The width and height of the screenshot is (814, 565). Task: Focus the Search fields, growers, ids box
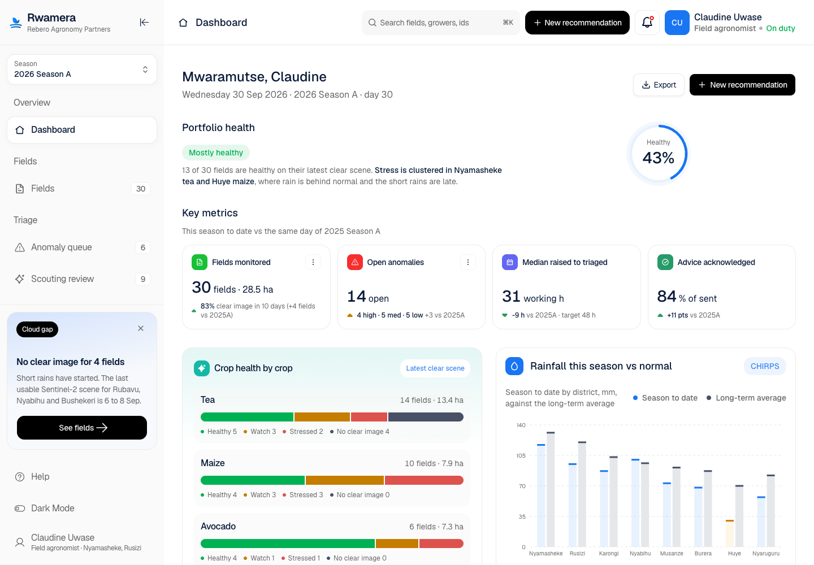coord(441,23)
